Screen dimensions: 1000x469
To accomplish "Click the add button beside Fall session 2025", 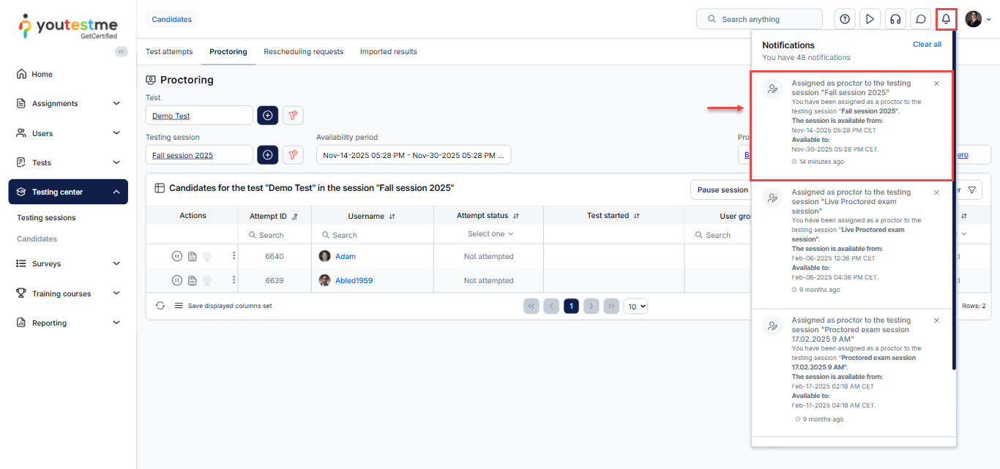I will (x=267, y=154).
